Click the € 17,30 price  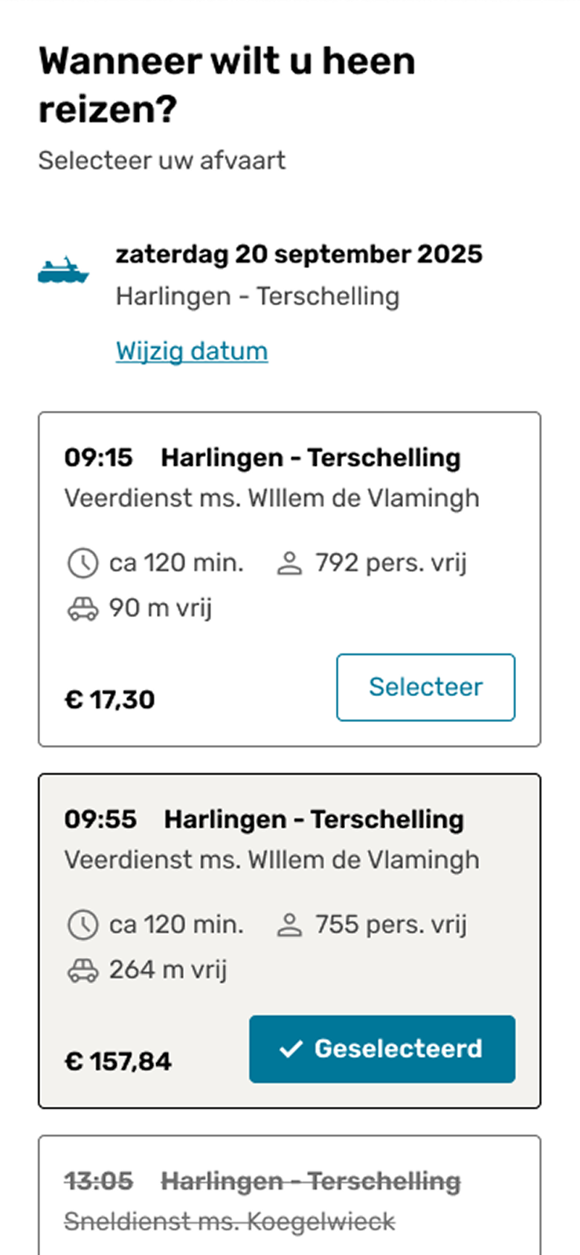coord(110,700)
